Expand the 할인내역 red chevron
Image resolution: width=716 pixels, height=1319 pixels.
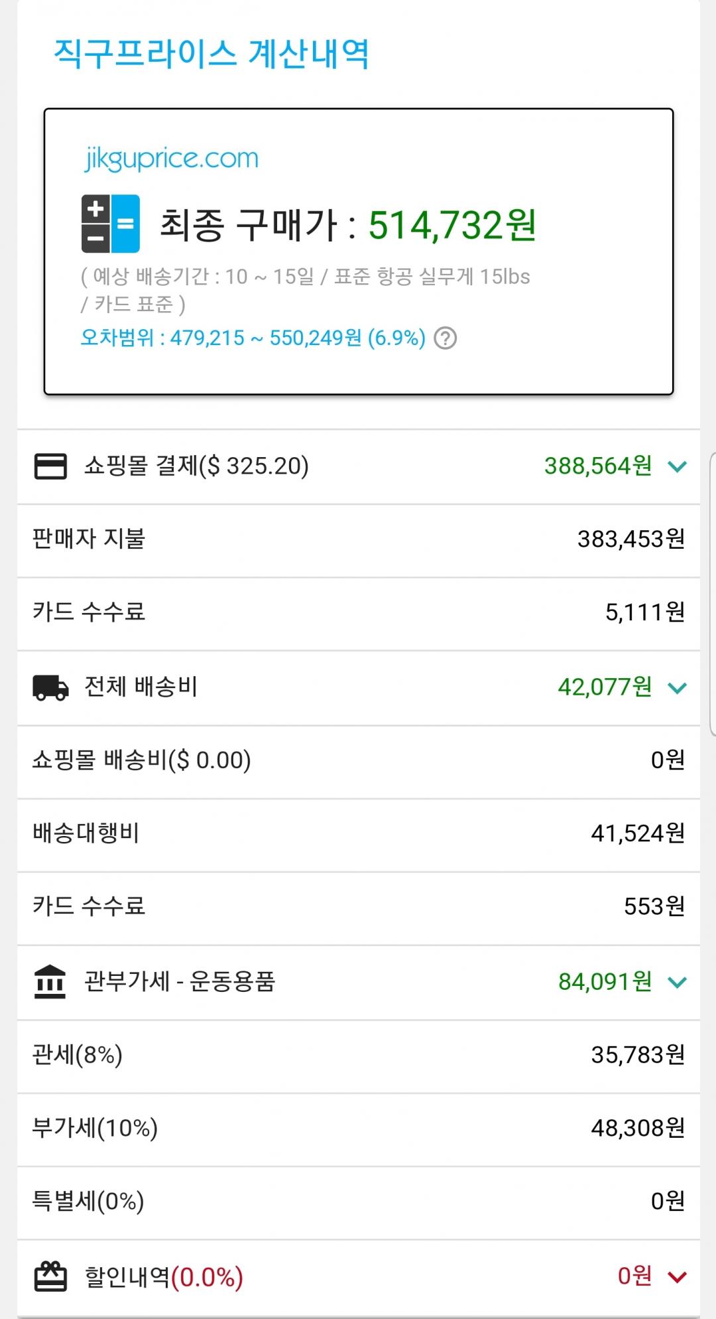coord(677,1277)
